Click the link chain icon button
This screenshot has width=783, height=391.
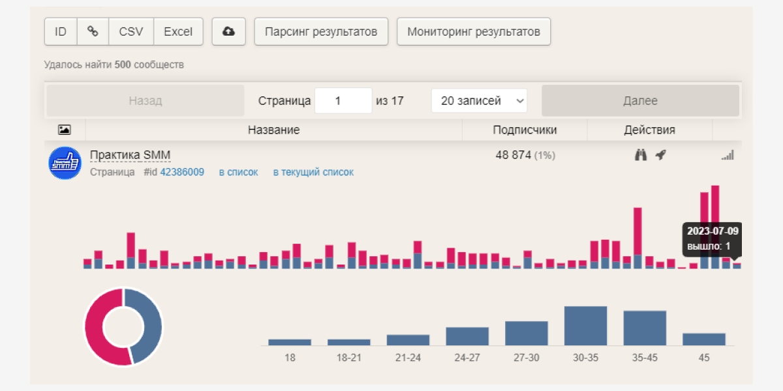click(x=93, y=31)
